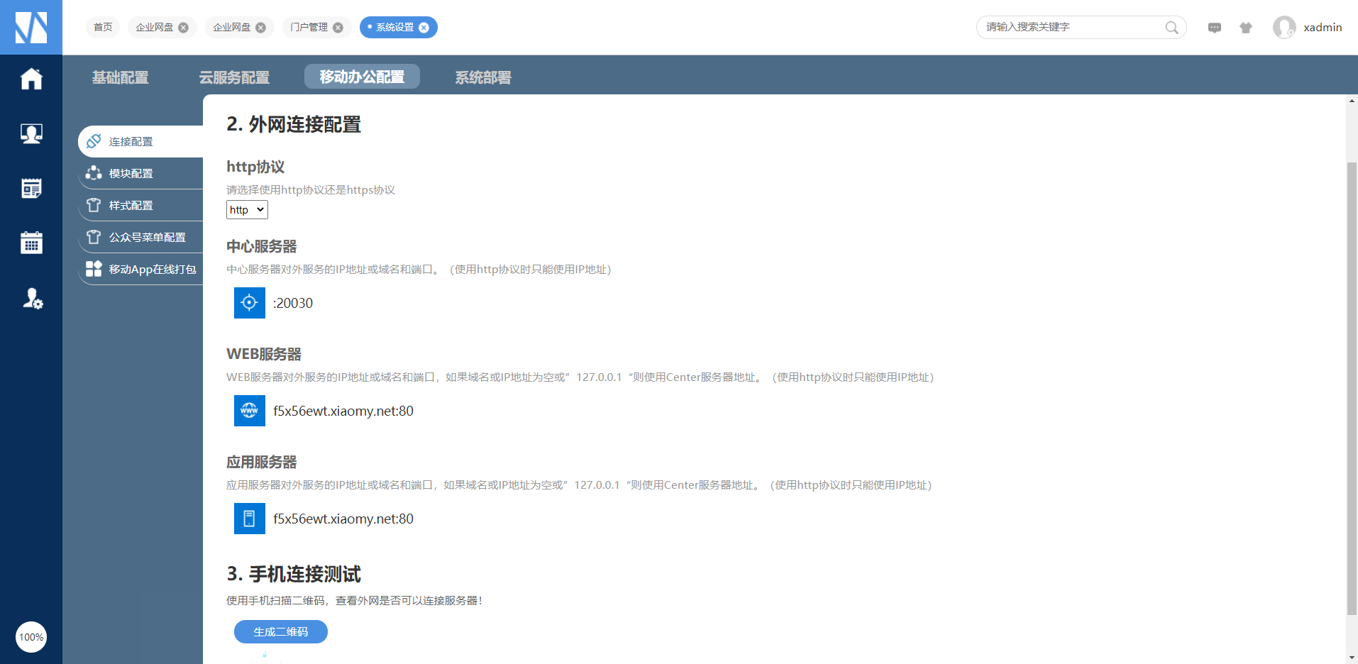Select the 移动办公配置 tab
1358x664 pixels.
pos(362,77)
